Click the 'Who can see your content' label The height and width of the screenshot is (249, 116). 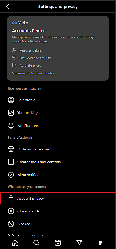(x=27, y=187)
